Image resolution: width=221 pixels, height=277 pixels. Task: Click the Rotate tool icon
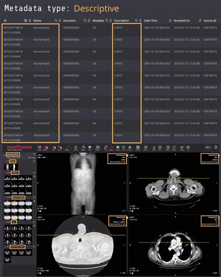[76, 147]
